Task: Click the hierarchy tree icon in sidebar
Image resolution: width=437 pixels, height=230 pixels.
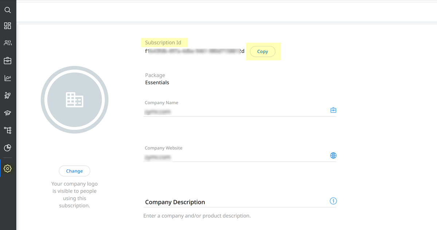Action: (8, 130)
